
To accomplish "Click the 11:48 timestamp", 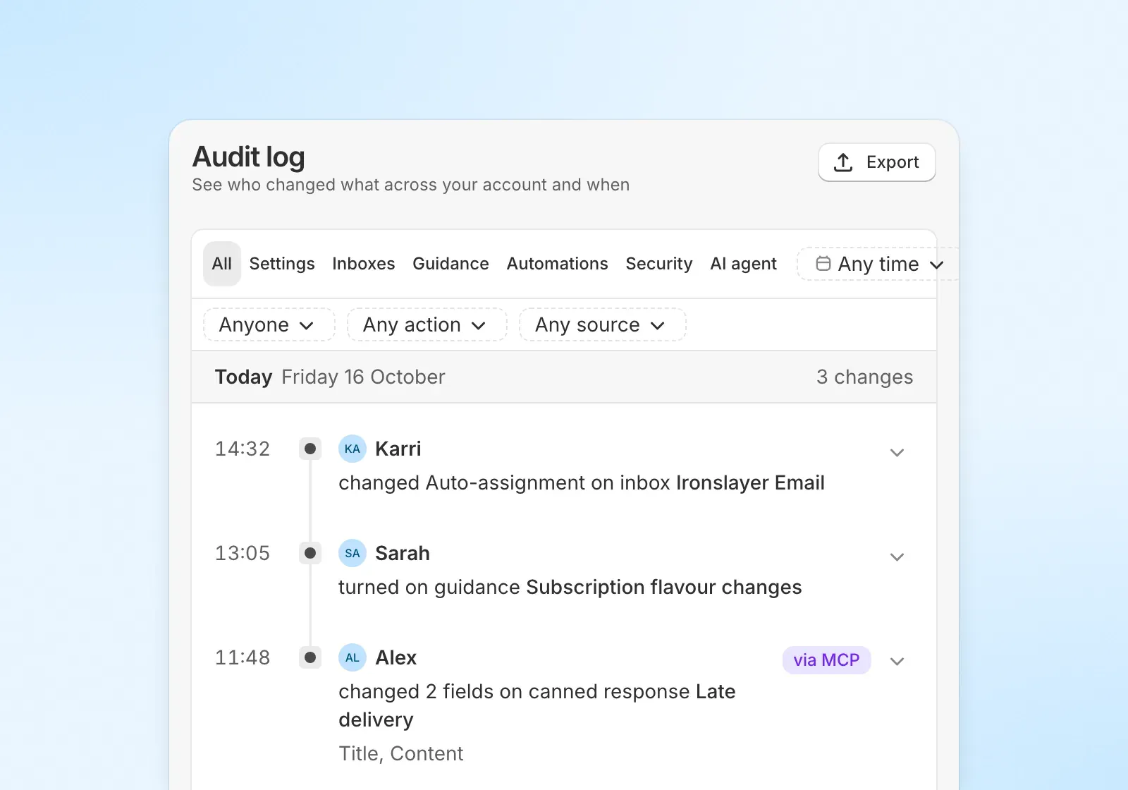I will 243,657.
